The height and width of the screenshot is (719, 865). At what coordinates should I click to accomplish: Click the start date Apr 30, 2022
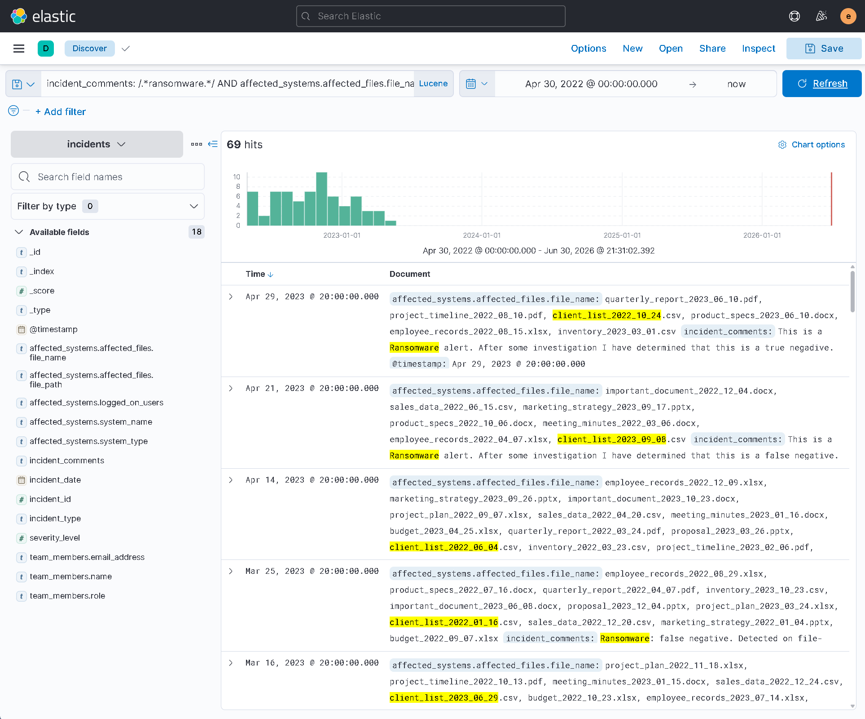591,84
